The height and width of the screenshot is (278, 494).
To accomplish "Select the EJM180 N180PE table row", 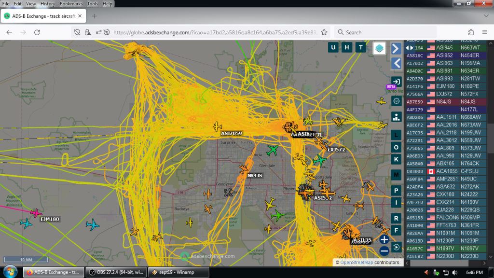I will 446,86.
